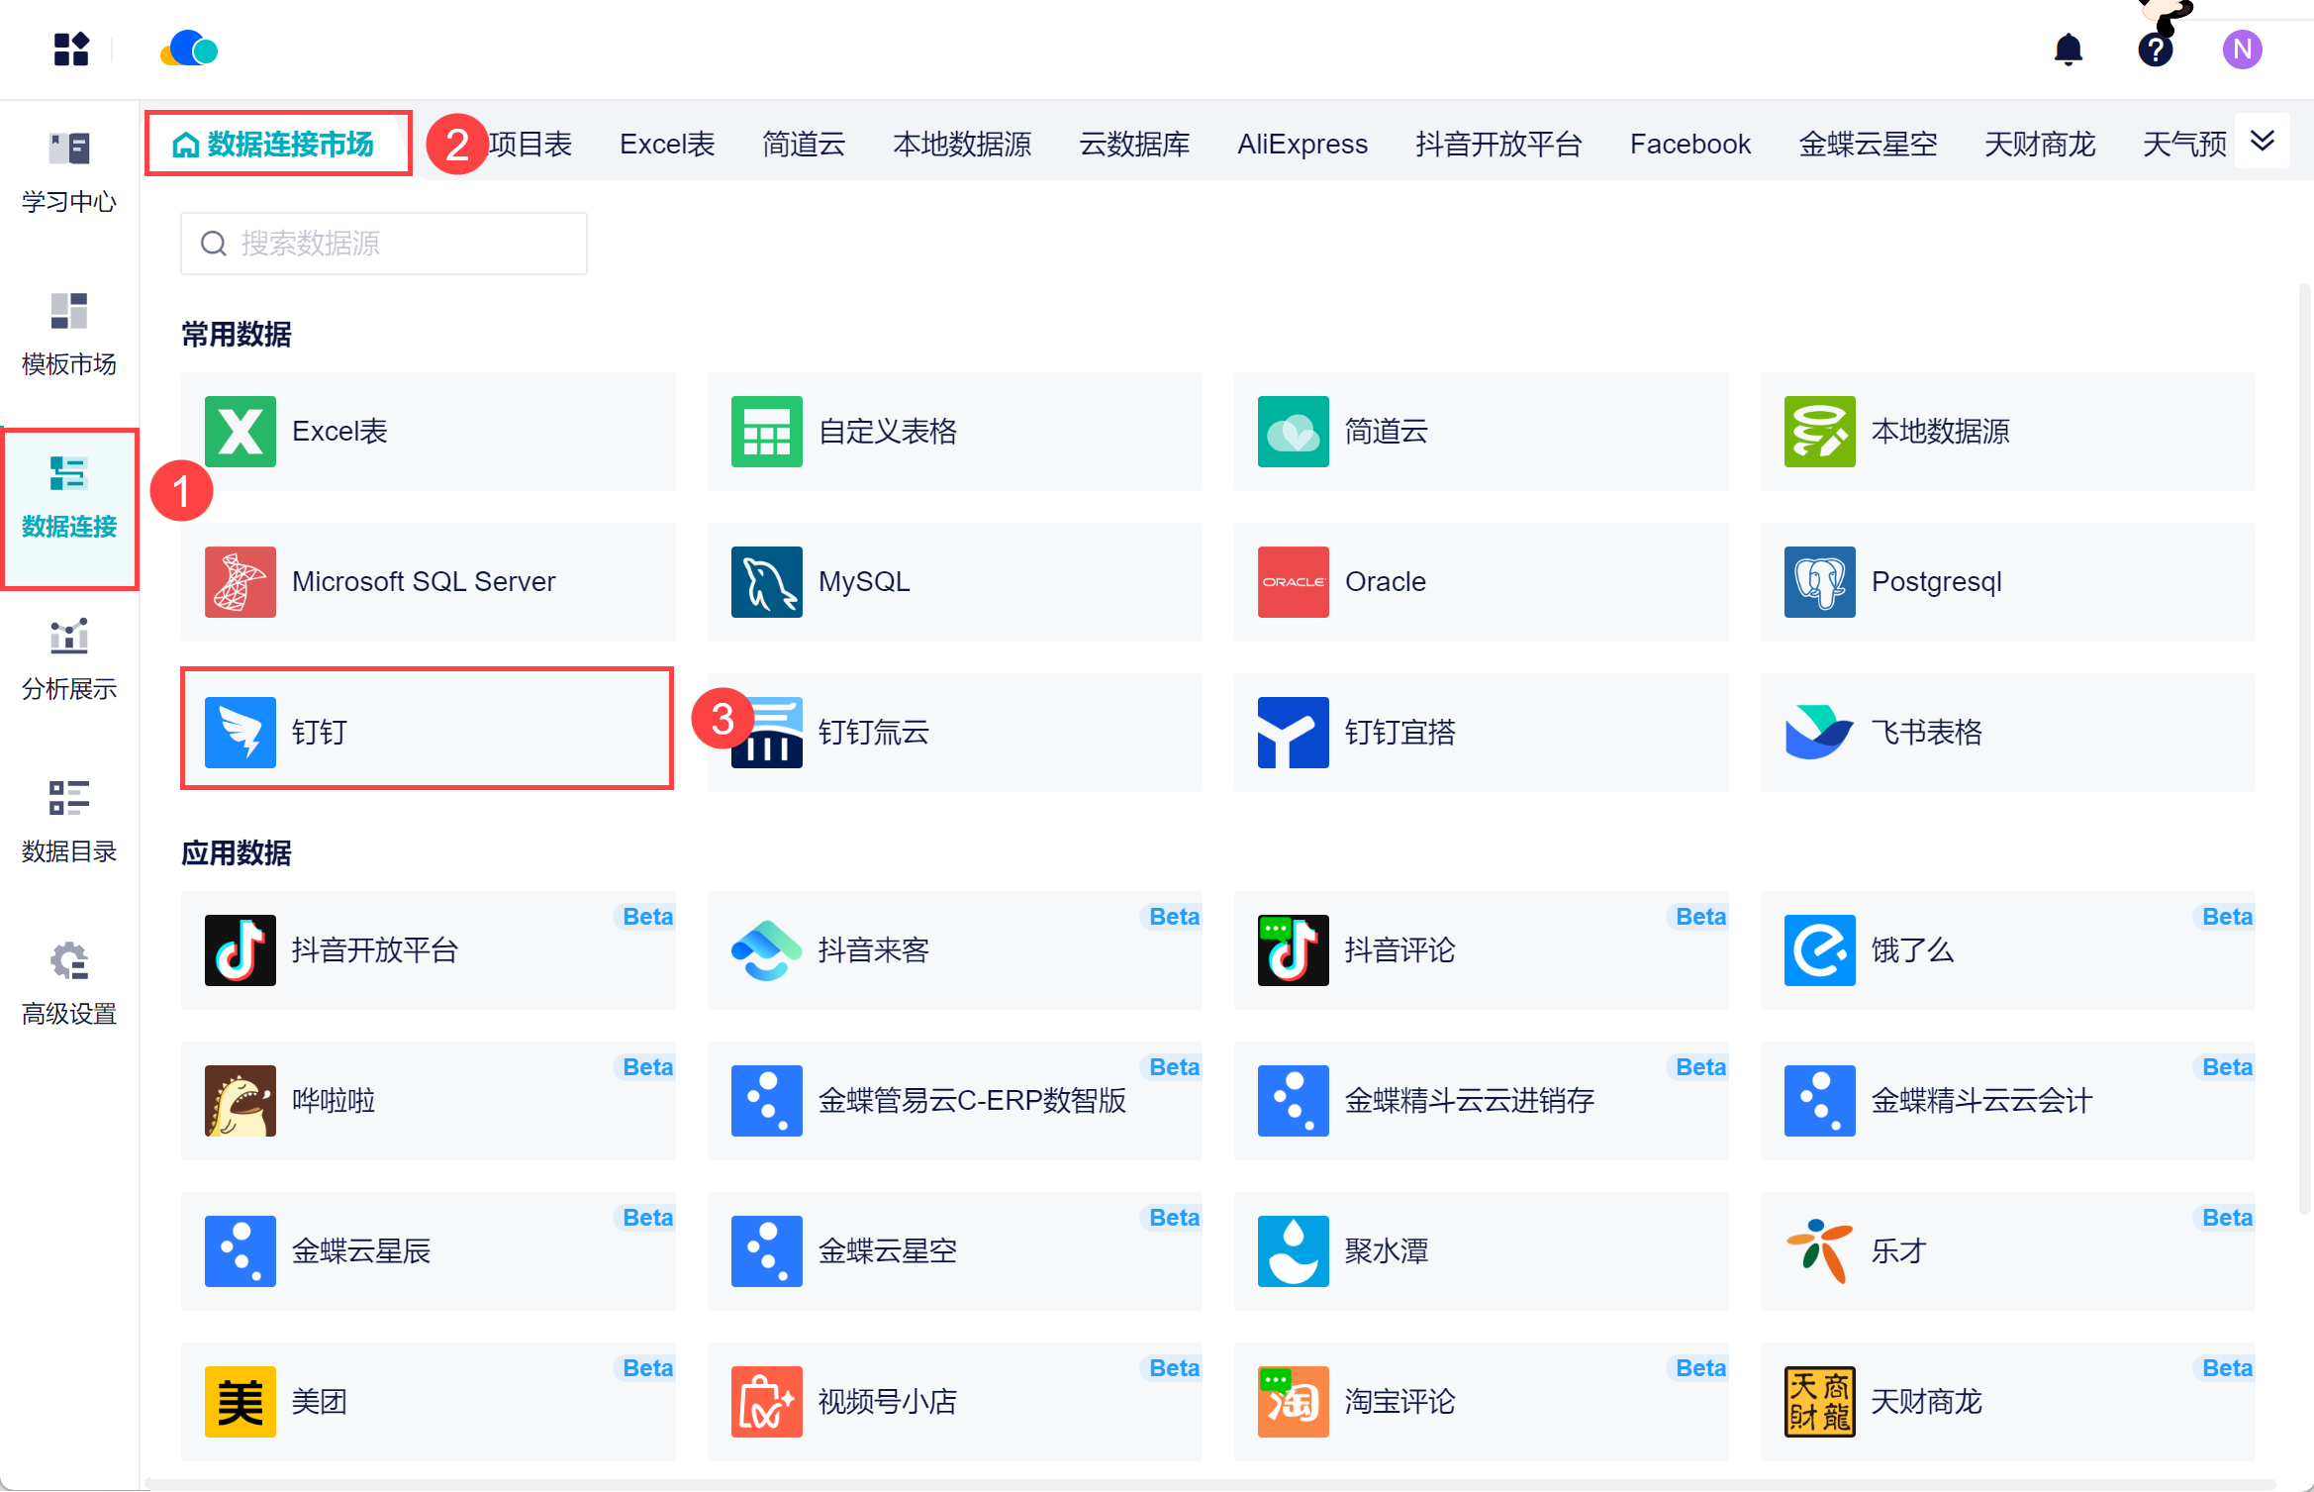Switch to the 云数据库 tab
The width and height of the screenshot is (2314, 1492).
click(1133, 145)
